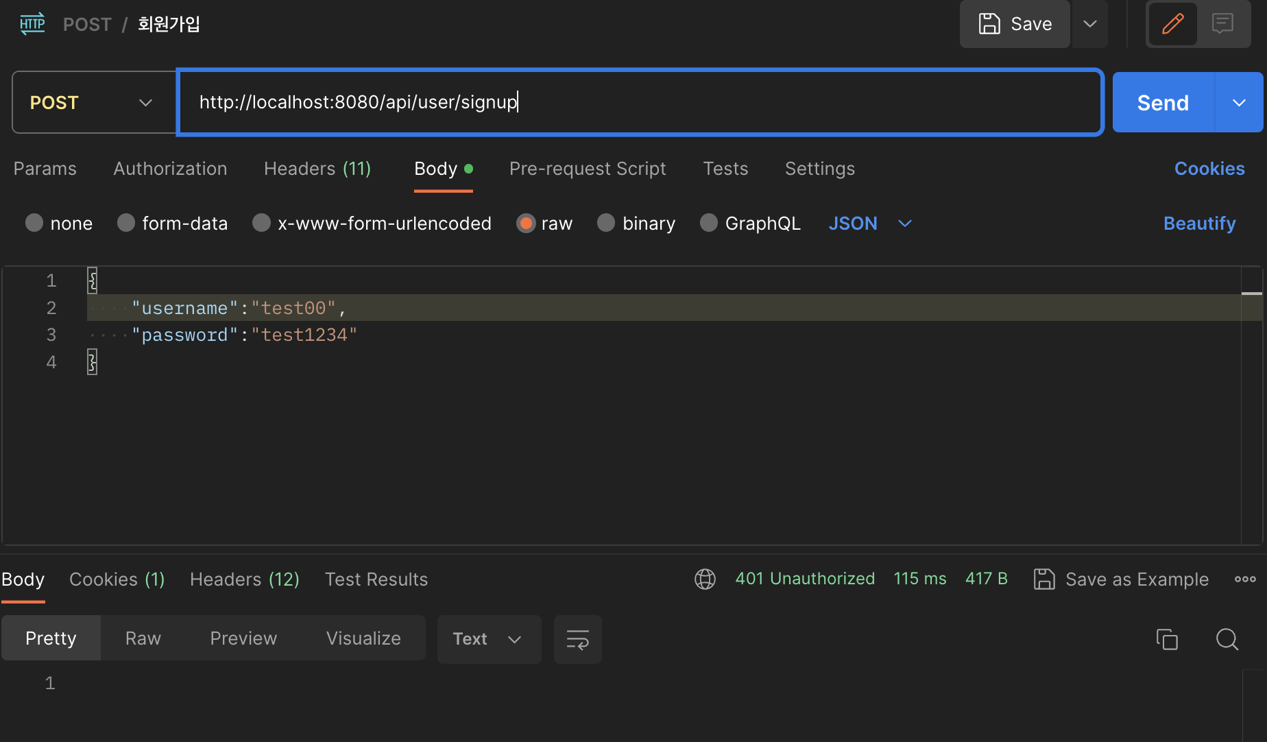Click the network globe icon in response
The image size is (1267, 742).
pos(705,579)
